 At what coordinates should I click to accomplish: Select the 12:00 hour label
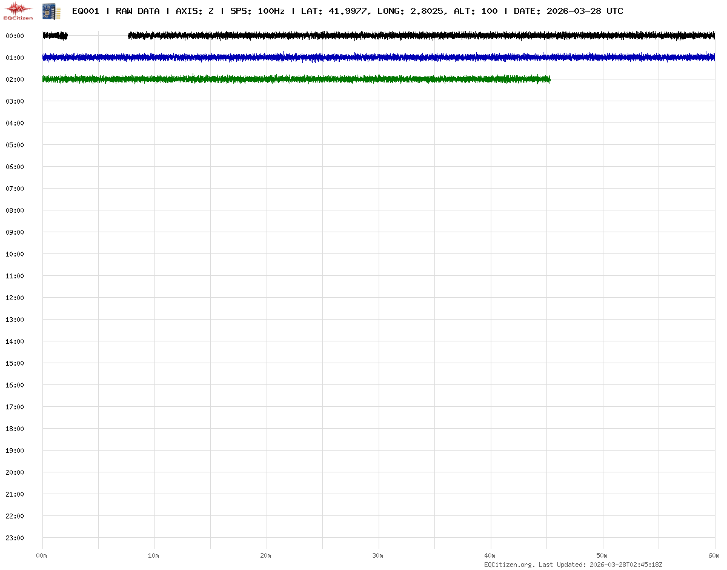point(15,298)
